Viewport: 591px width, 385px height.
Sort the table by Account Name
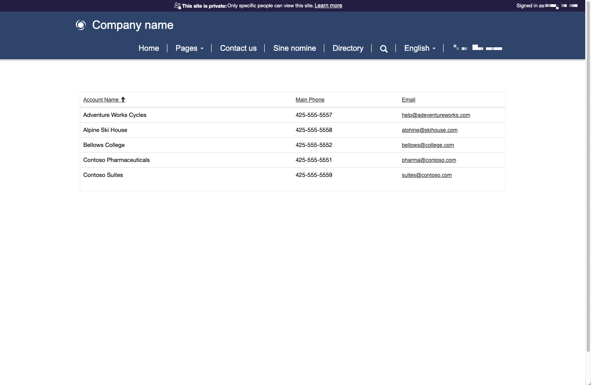click(x=101, y=100)
